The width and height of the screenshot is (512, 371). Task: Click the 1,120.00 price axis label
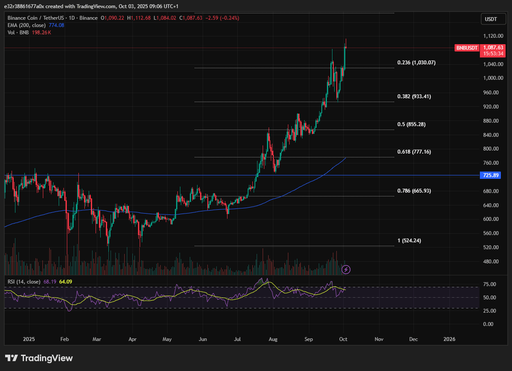coord(493,36)
